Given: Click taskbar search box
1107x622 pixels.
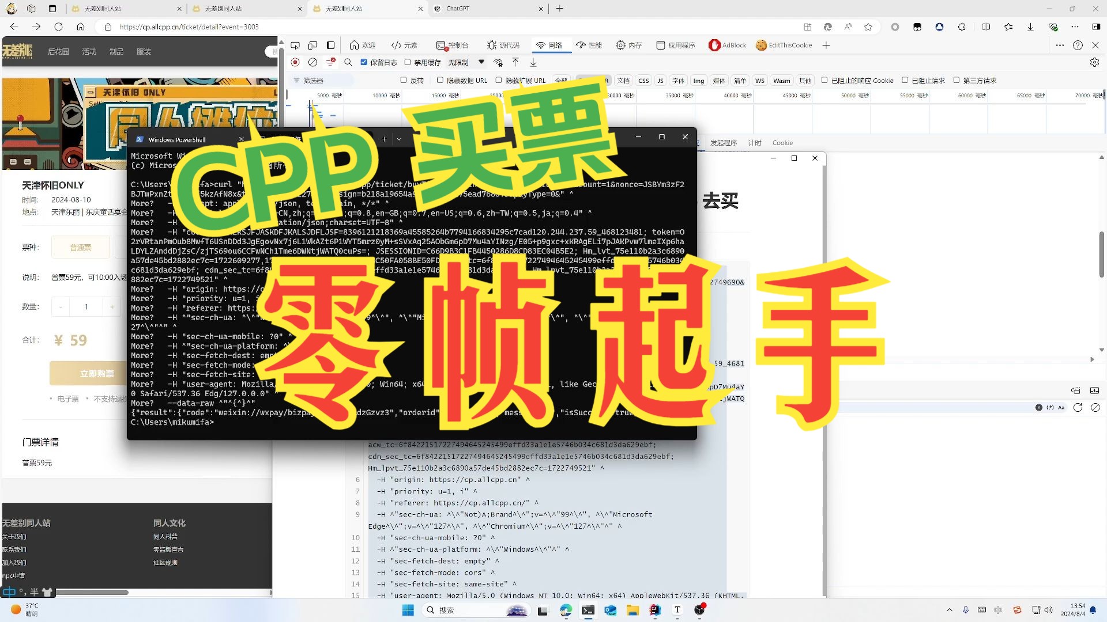Looking at the screenshot, I should click(x=475, y=610).
